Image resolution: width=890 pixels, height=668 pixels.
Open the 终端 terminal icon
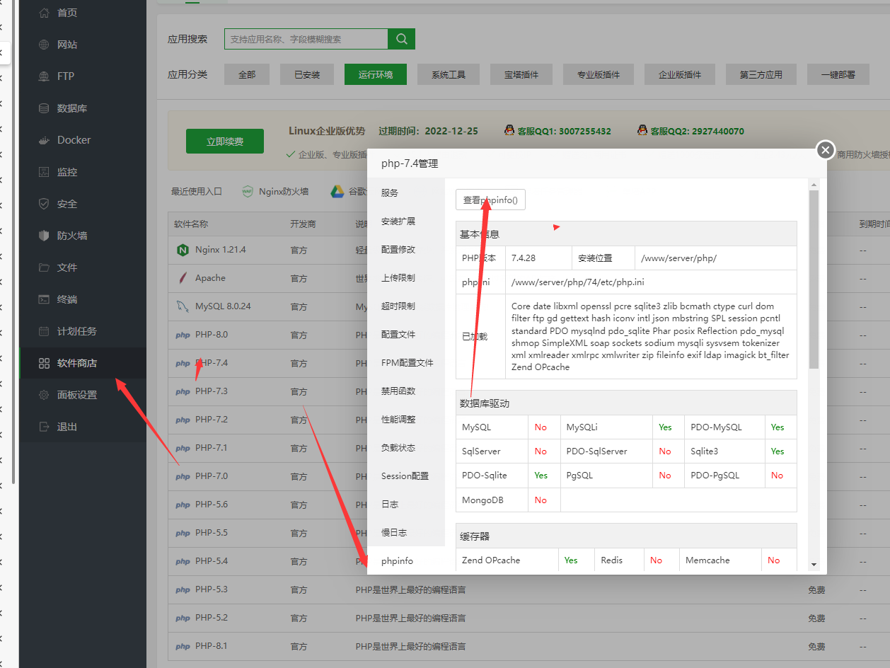coord(44,299)
